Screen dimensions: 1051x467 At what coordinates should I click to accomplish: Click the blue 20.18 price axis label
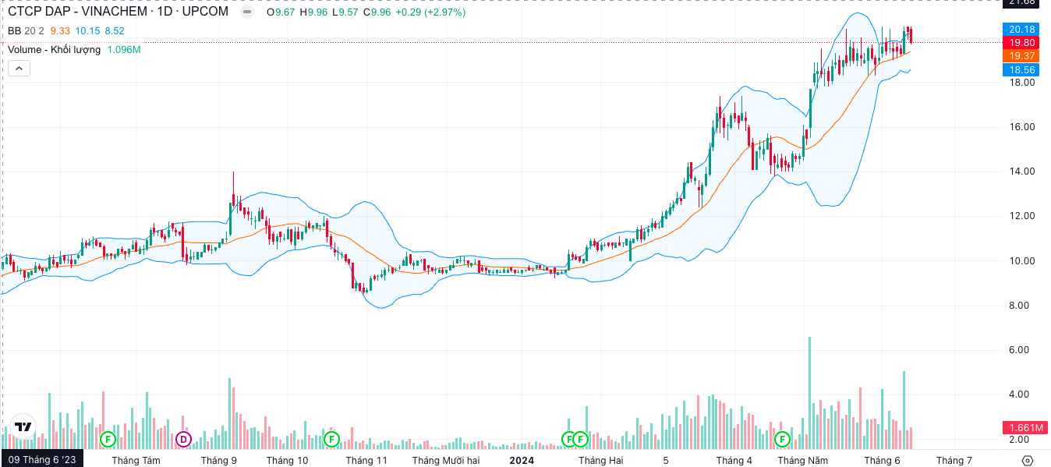[1022, 29]
